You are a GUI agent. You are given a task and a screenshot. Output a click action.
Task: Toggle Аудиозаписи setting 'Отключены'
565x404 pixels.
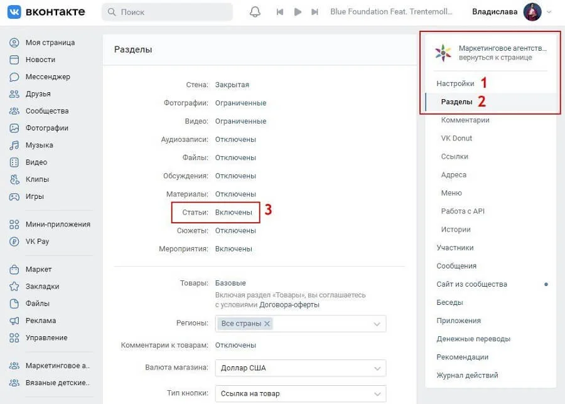pyautogui.click(x=235, y=139)
